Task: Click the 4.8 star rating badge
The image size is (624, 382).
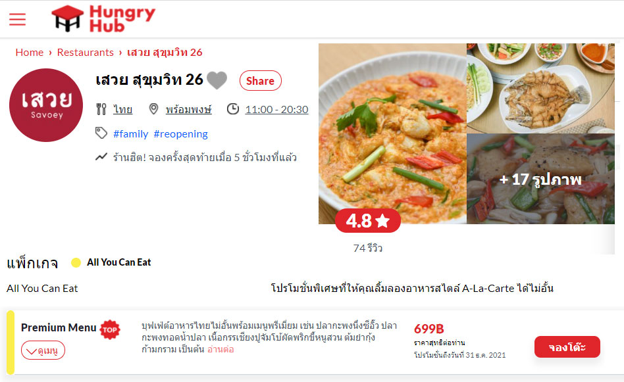Action: (x=368, y=221)
